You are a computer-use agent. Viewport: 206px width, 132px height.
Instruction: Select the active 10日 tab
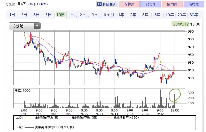pos(61,15)
